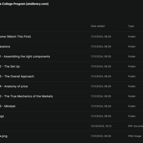This screenshot has width=143, height=143.
Task: Click the date in the 'The Set Up' row
Action: coord(101,66)
